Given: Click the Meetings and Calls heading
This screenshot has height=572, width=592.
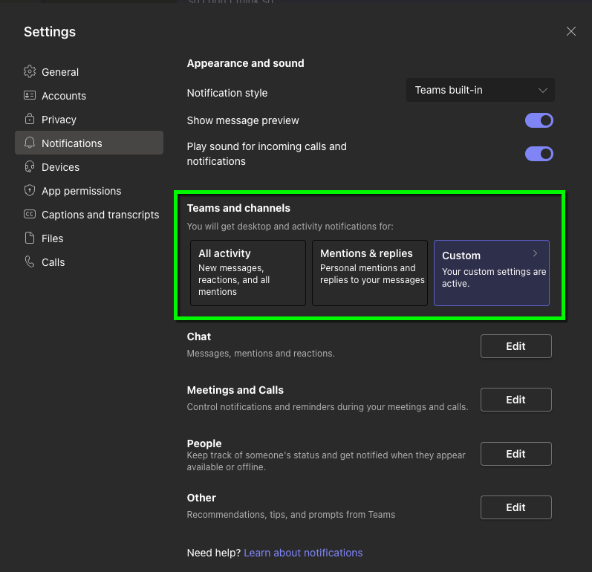Looking at the screenshot, I should [235, 390].
